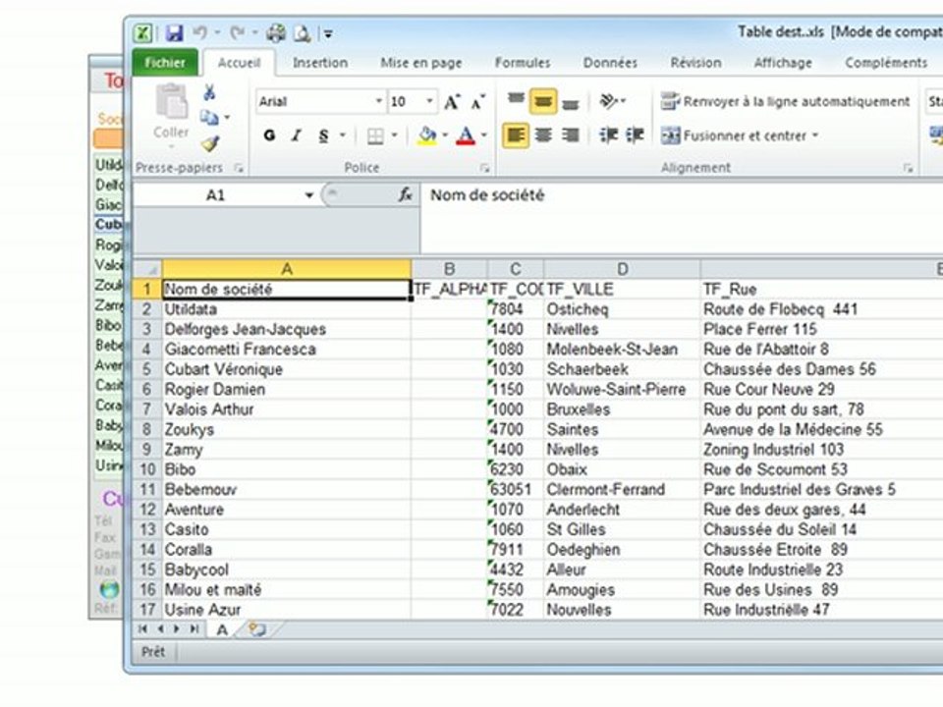The image size is (943, 707).
Task: Switch to the Affichage tab
Action: tap(783, 63)
